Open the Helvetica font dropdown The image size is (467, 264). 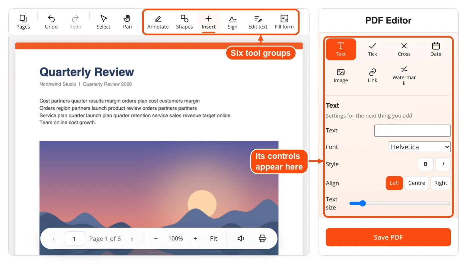(x=420, y=147)
